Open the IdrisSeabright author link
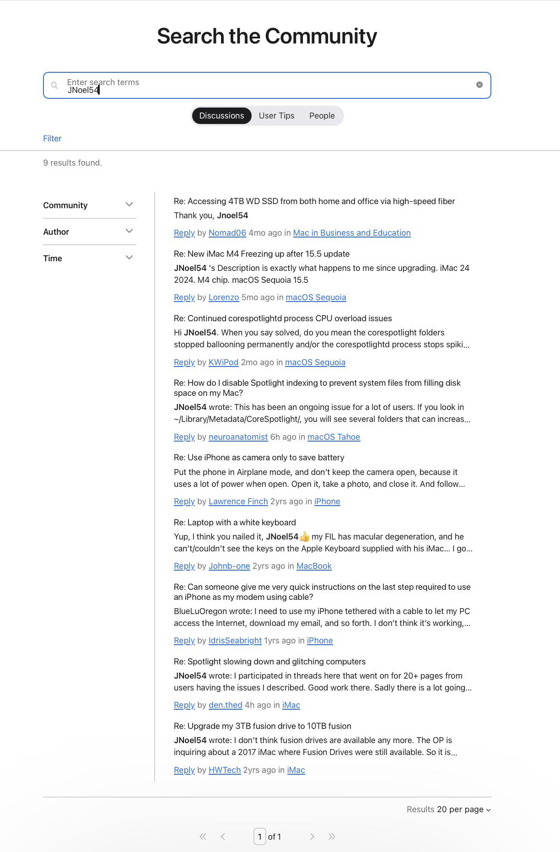 point(235,641)
